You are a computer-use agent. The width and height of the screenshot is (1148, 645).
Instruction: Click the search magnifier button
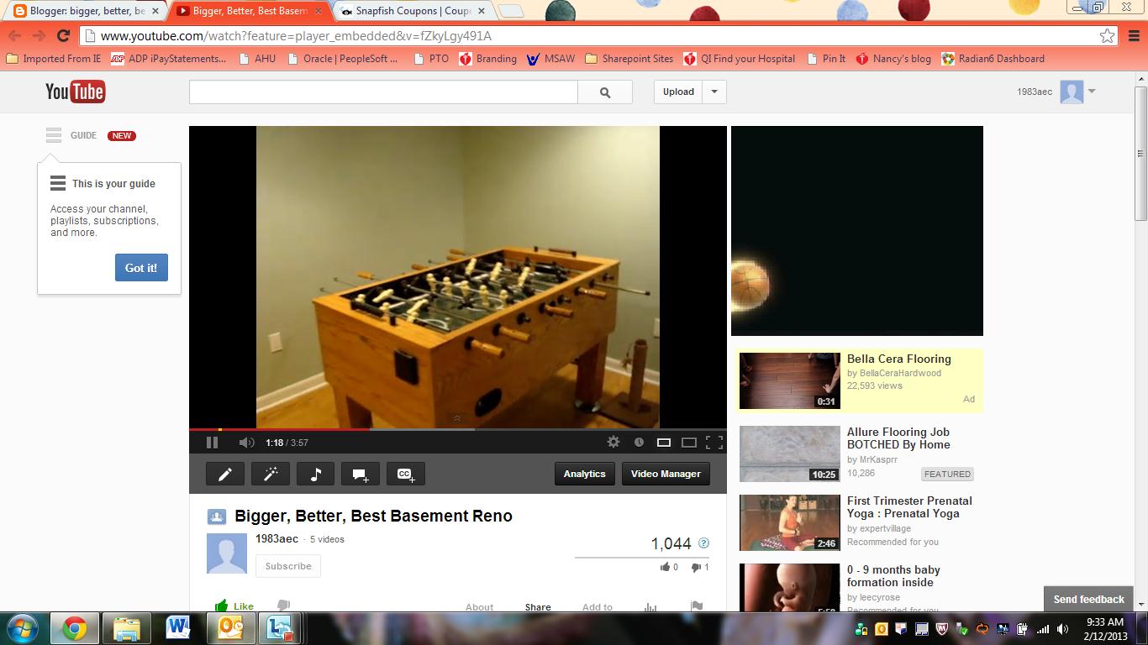pos(605,92)
